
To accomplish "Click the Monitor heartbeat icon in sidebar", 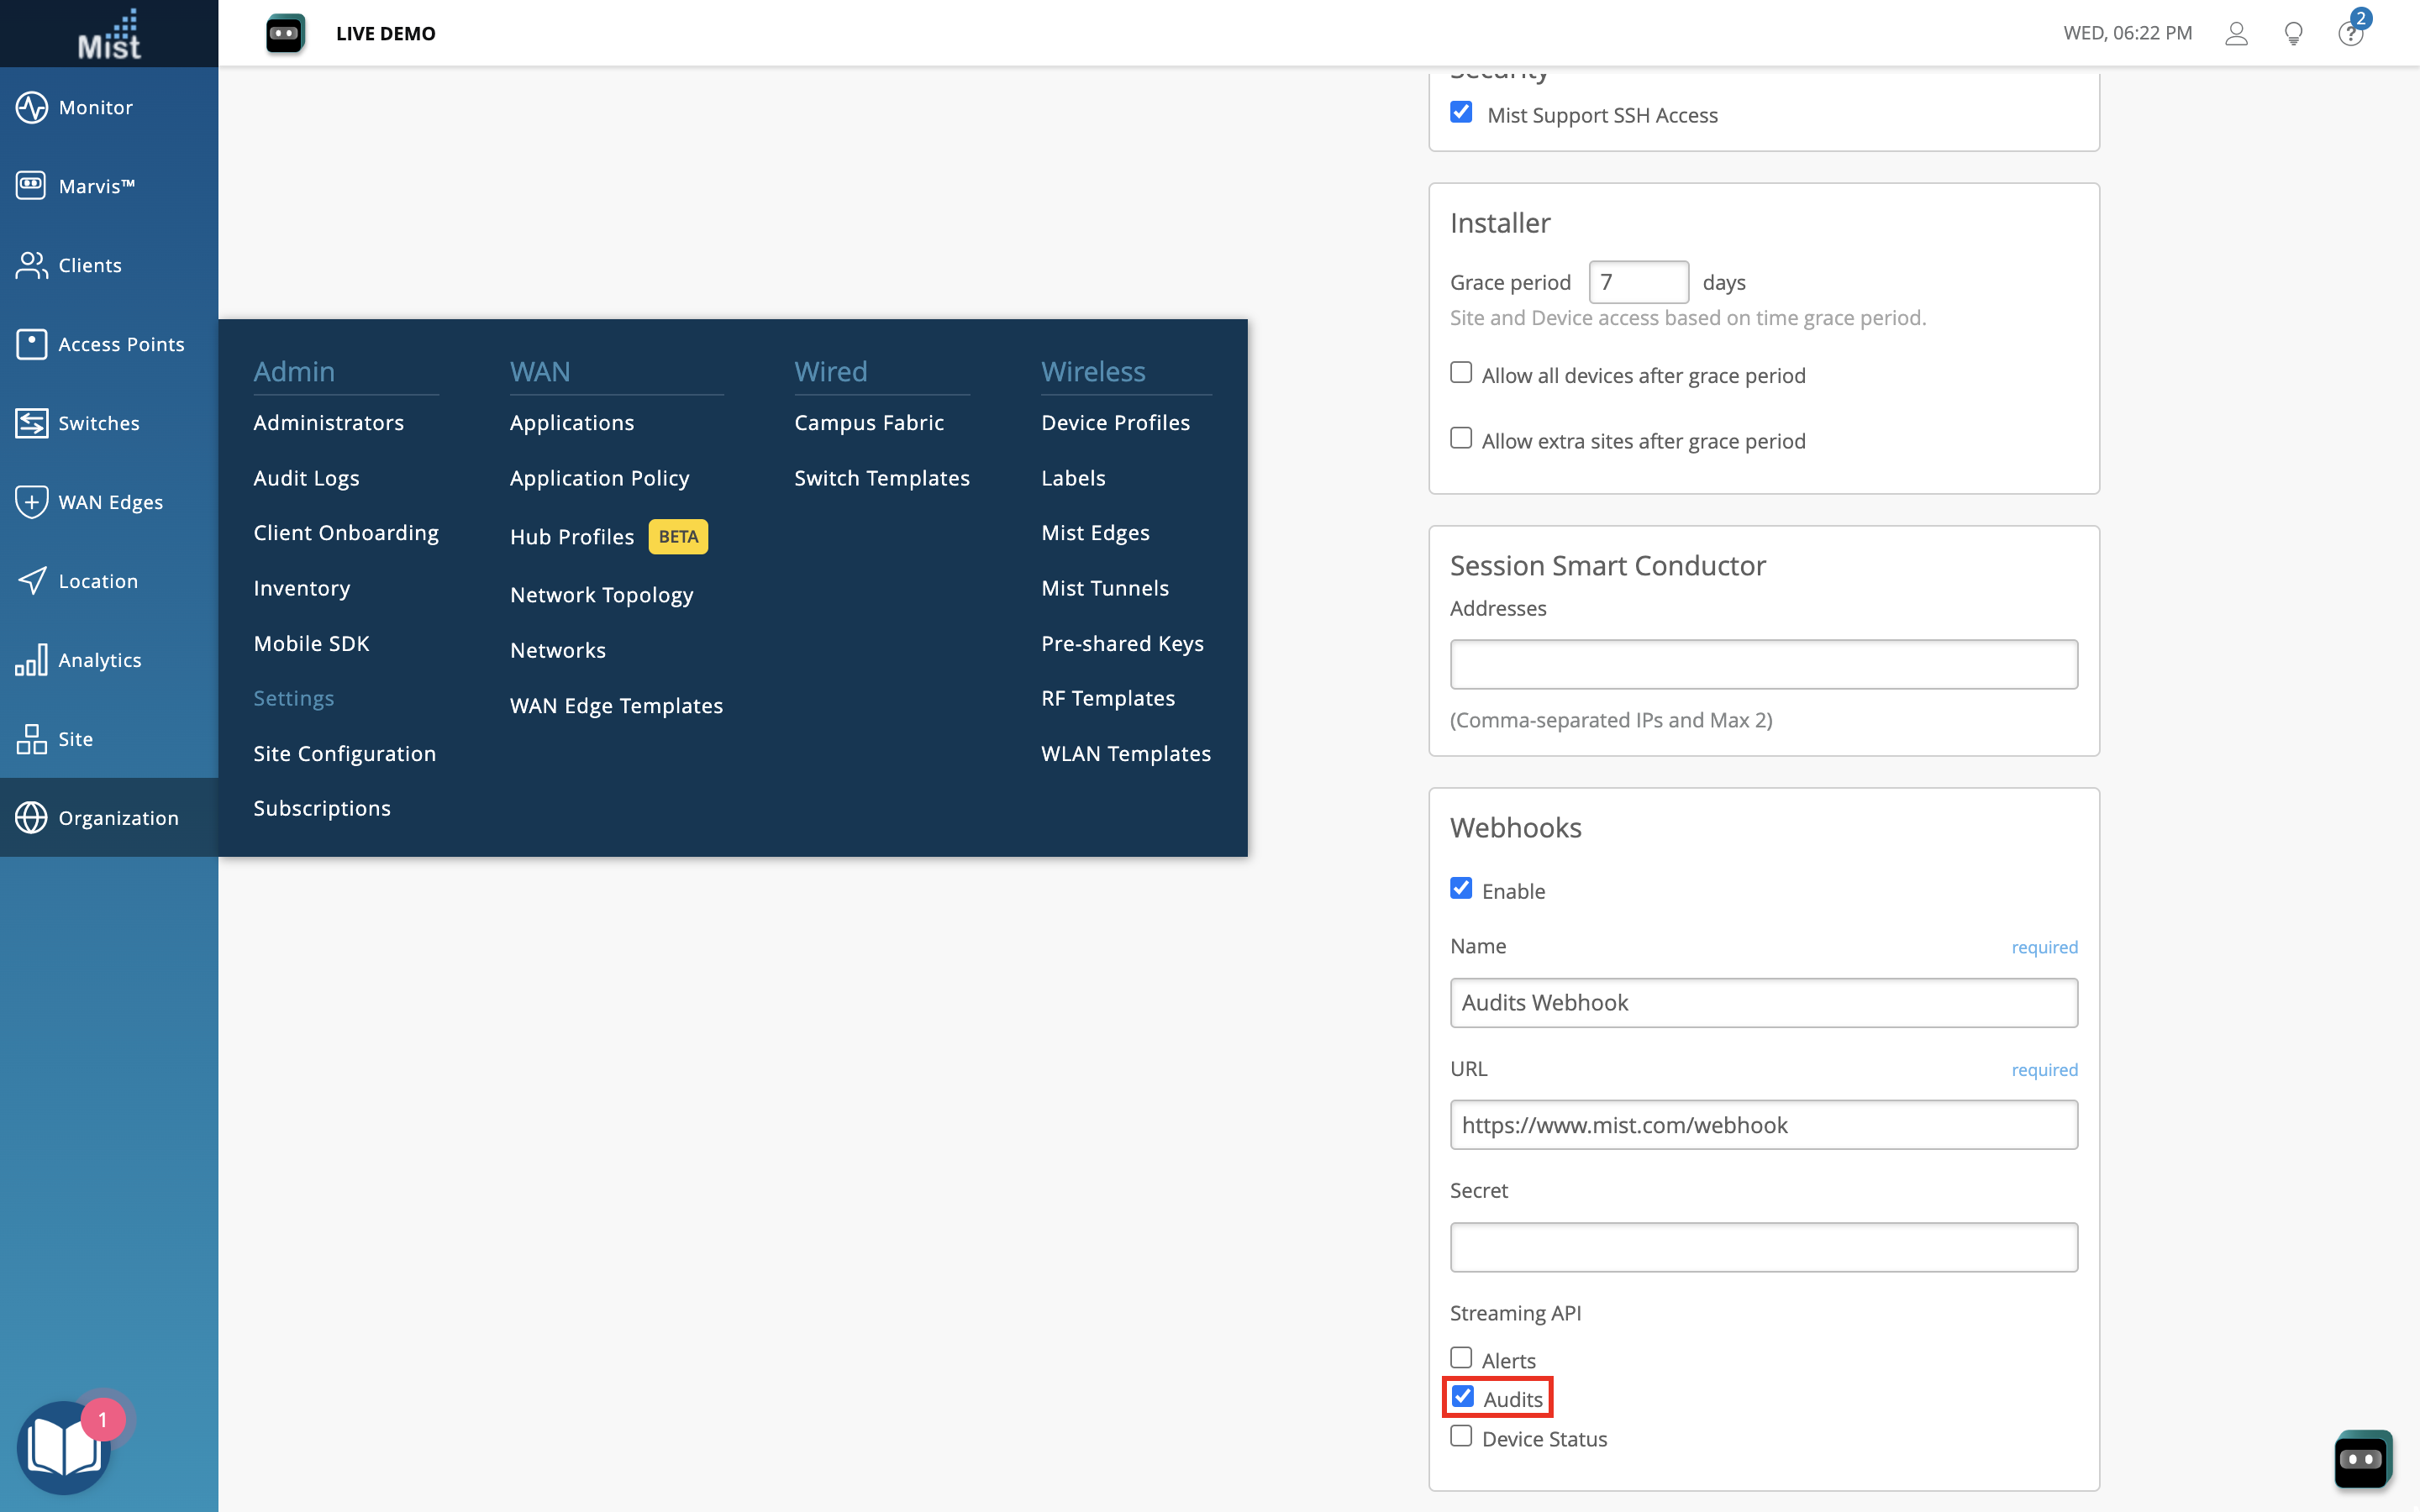I will coord(31,107).
